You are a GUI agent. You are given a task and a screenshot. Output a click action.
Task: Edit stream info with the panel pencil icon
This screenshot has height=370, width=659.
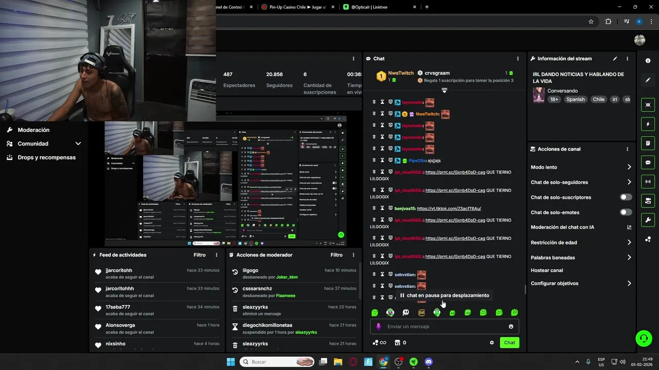[615, 59]
